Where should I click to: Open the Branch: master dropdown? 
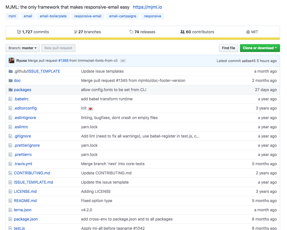coord(23,48)
